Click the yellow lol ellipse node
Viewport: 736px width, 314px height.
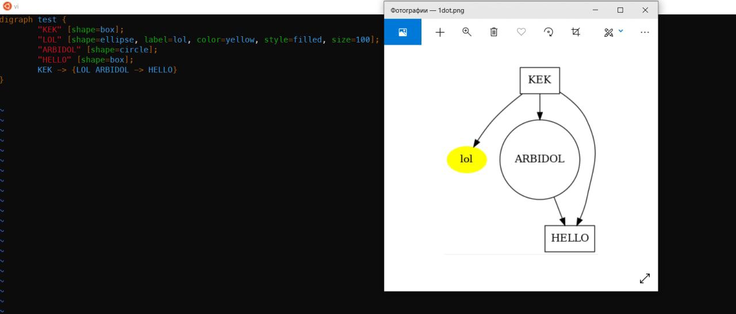coord(467,160)
